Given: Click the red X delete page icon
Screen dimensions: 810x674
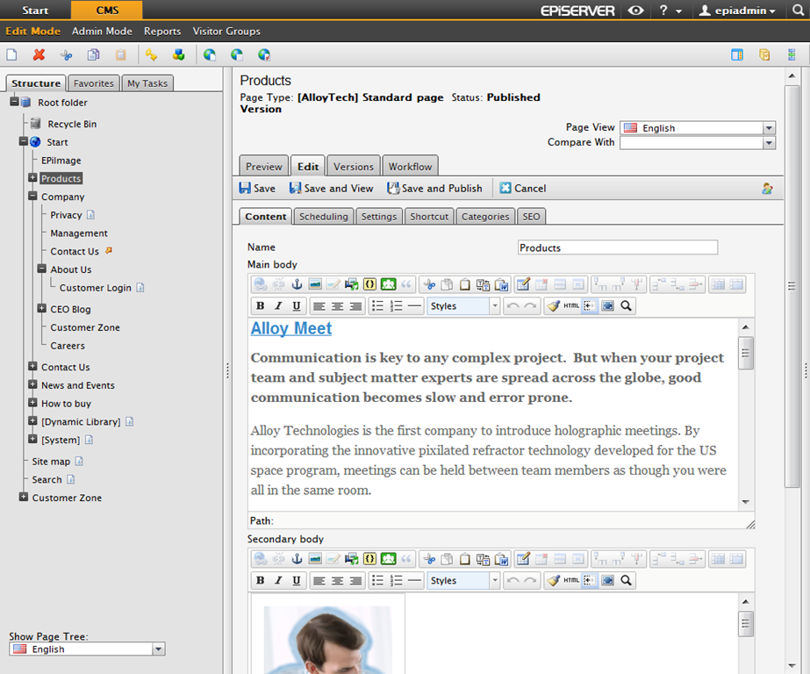Looking at the screenshot, I should [39, 54].
